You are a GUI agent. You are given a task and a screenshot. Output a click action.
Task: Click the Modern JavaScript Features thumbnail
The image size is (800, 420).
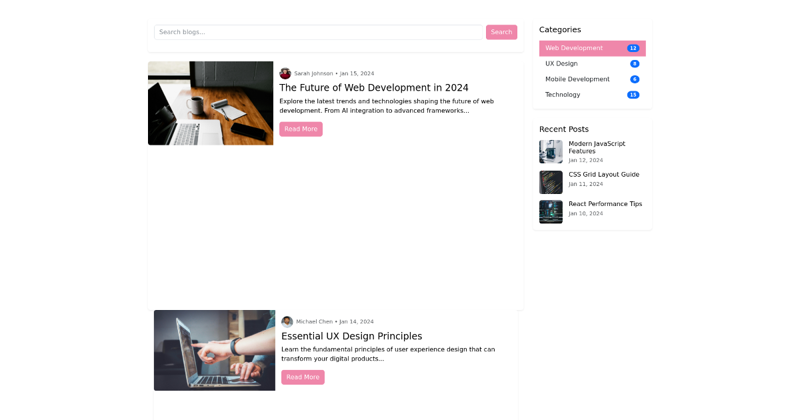pyautogui.click(x=551, y=151)
